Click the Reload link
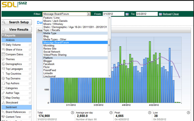Image resolution: width=194 pixels, height=121 pixels. pyautogui.click(x=167, y=14)
